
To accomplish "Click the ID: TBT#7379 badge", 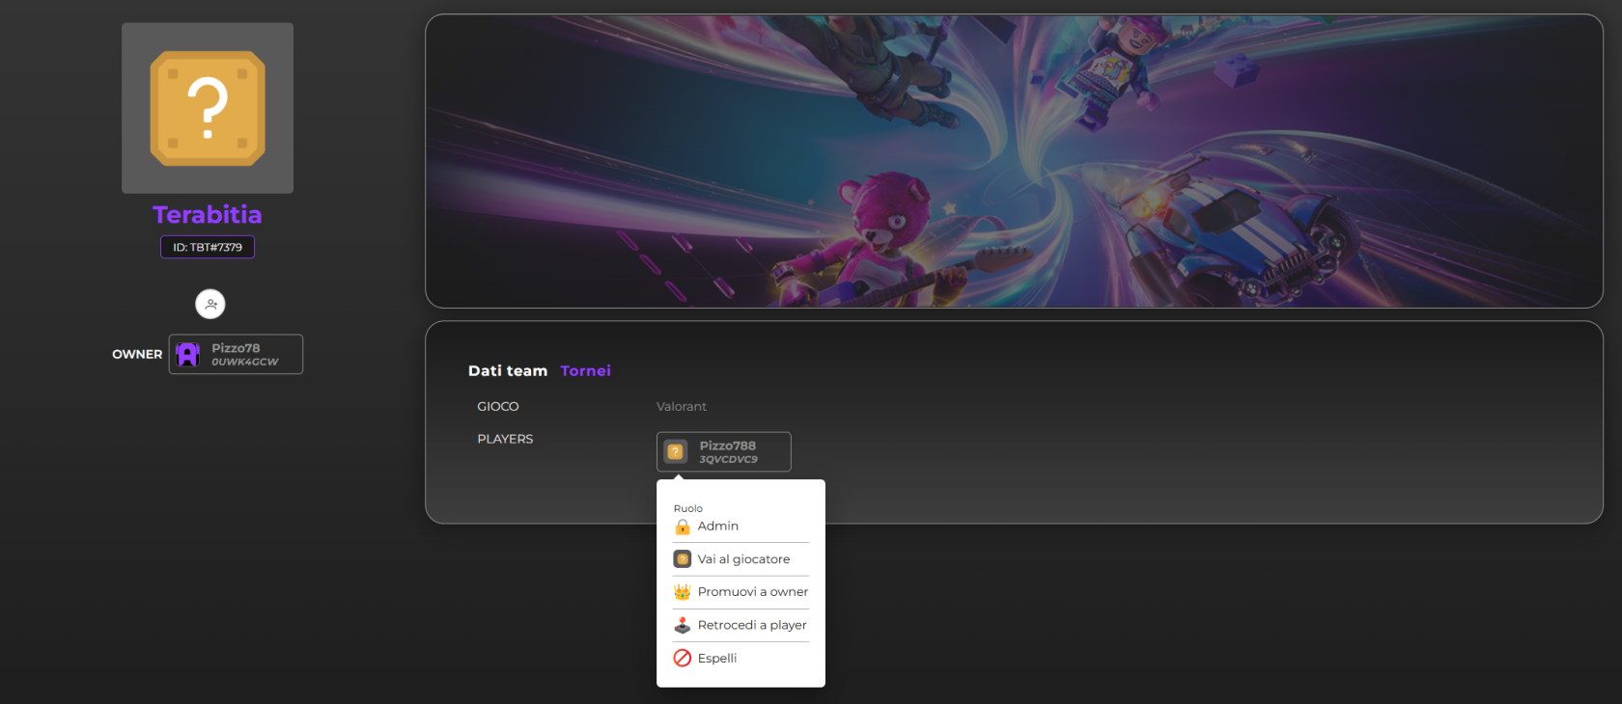I will coord(208,247).
